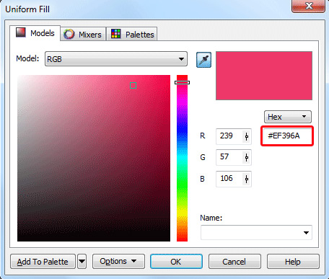Open Help for Uniform Fill

coord(293,262)
